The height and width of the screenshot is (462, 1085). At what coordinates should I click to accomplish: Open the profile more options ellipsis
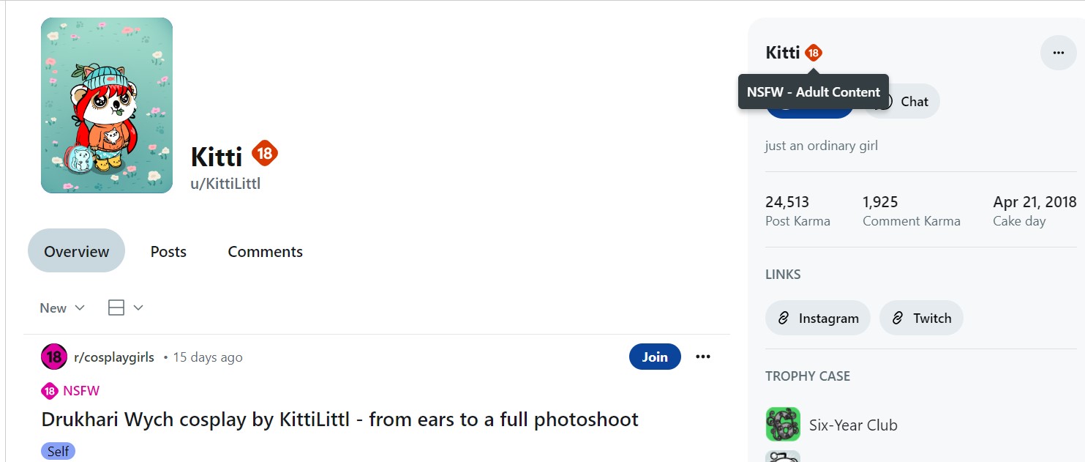[1058, 53]
